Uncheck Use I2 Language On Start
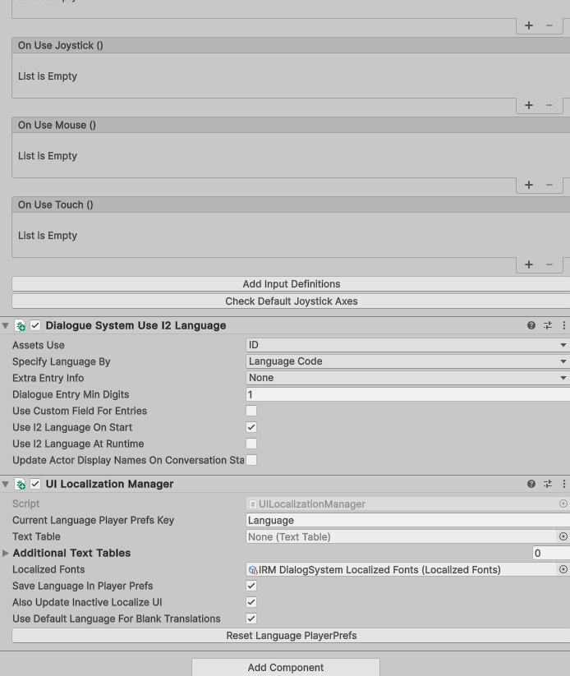The height and width of the screenshot is (676, 570). click(x=251, y=427)
